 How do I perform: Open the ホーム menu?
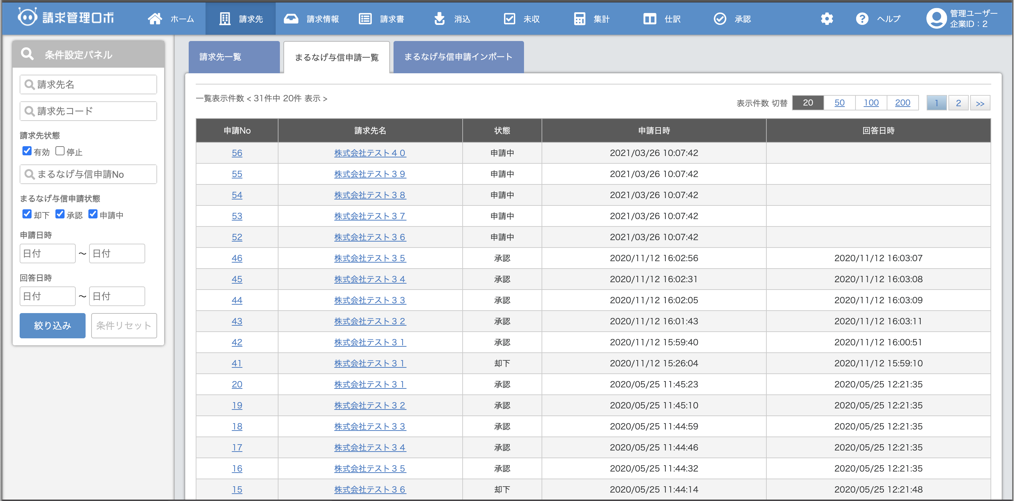pos(182,19)
